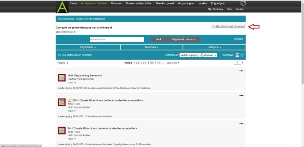
Task: Open the Personen menu item
Action: click(x=117, y=4)
